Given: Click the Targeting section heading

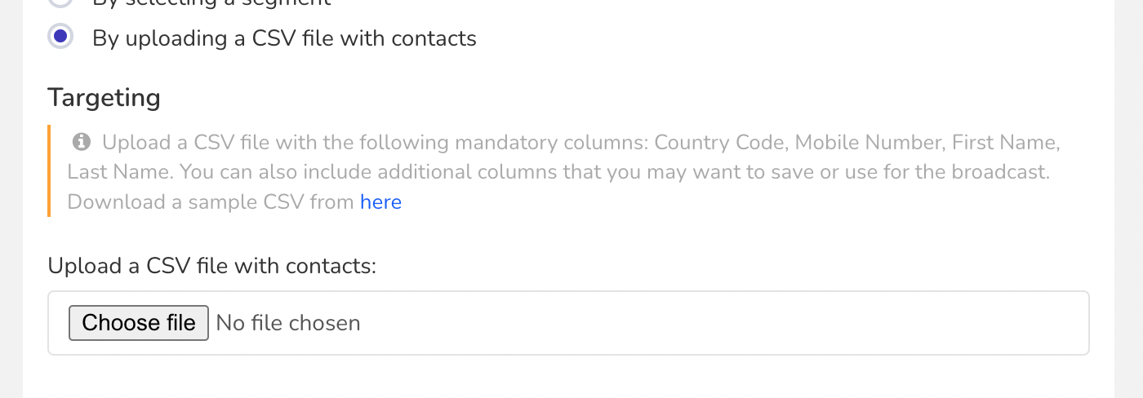Looking at the screenshot, I should click(x=104, y=98).
